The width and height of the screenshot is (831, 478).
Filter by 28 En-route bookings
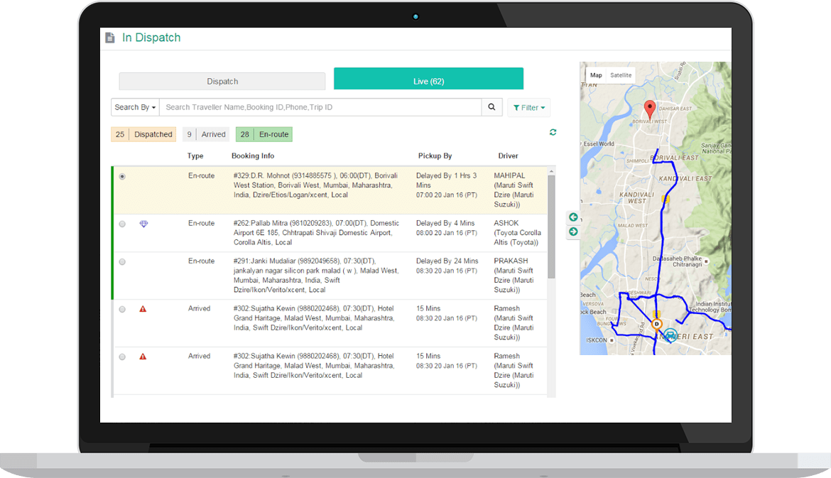pos(264,134)
